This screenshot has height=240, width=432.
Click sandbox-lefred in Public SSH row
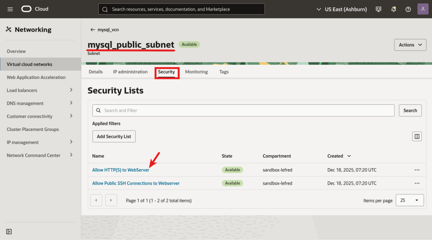(x=278, y=183)
